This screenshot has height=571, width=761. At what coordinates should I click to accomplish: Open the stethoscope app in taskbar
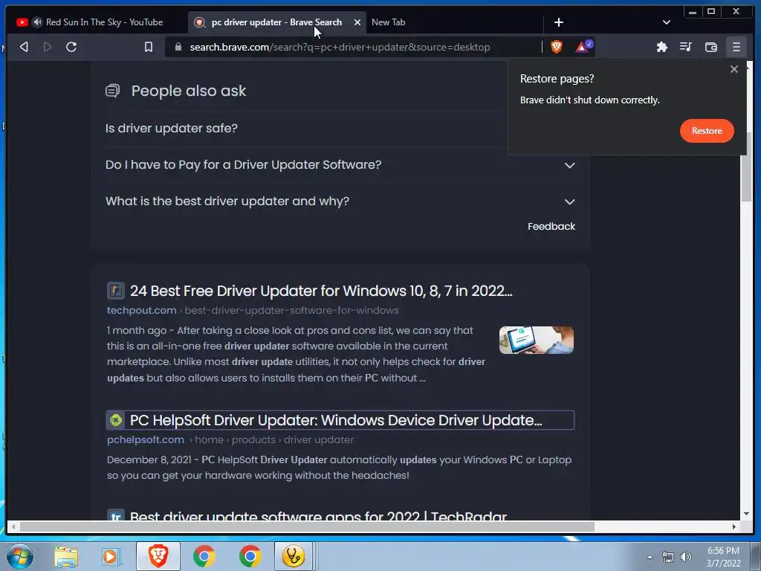(294, 556)
